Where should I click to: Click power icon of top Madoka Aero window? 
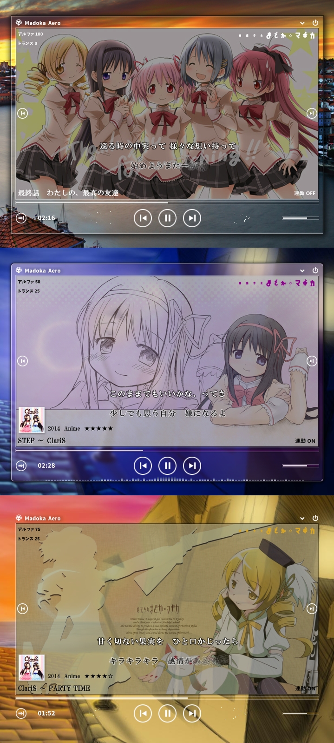(x=315, y=22)
